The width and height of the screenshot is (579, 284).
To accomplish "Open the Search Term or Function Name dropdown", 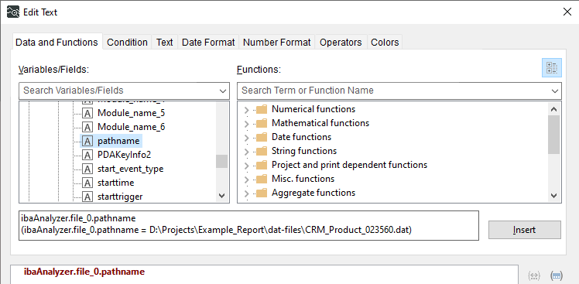I will click(x=555, y=91).
